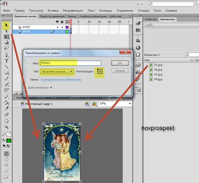Image resolution: width=199 pixels, height=183 pixels.
Task: Click Корневой каталог библиотеки link
Action: [x=61, y=80]
